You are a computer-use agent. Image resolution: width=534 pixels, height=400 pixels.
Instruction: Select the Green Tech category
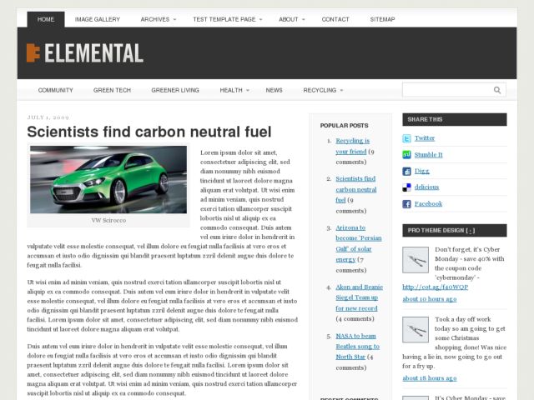tap(112, 90)
